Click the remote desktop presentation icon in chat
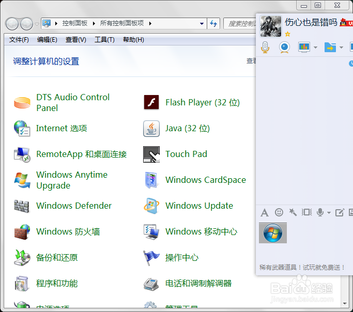Image resolution: width=353 pixels, height=312 pixels. coord(304,47)
